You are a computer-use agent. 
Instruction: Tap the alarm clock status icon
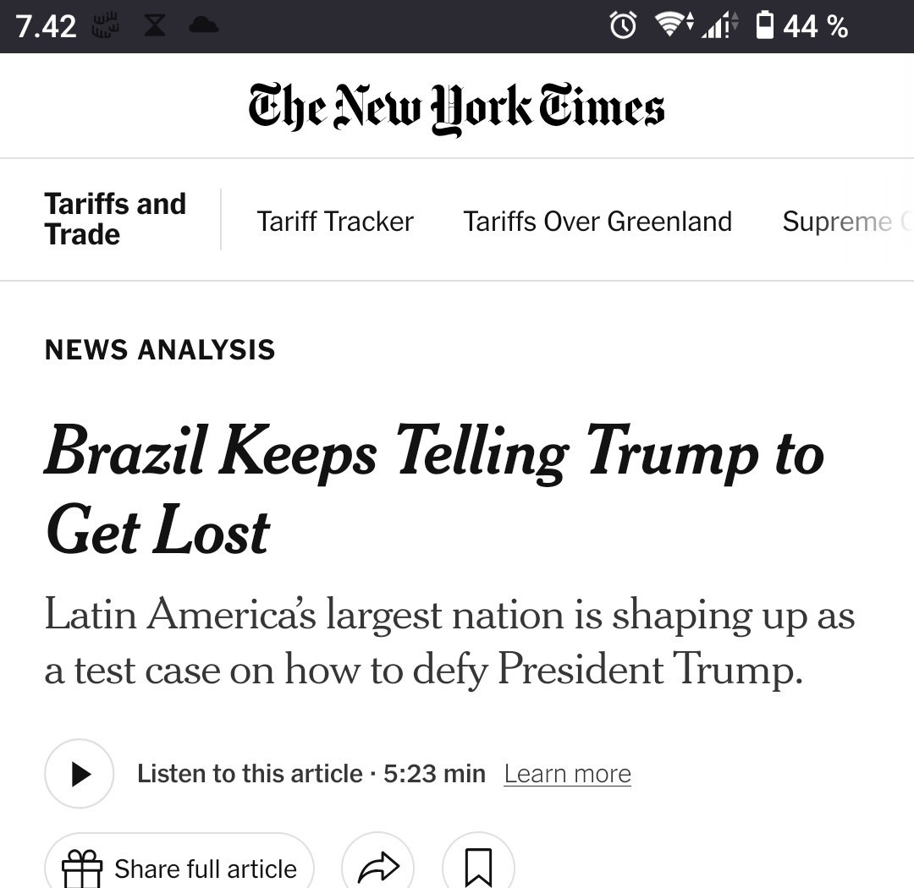click(x=624, y=26)
